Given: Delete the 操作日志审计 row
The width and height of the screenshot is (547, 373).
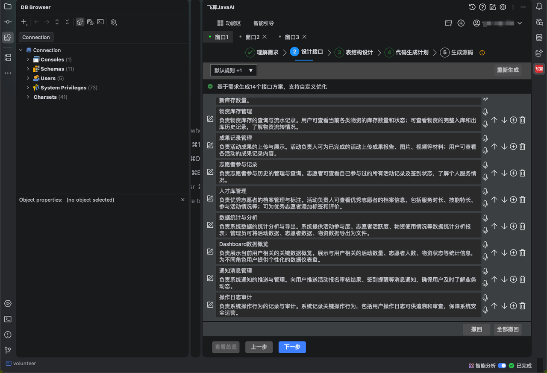Looking at the screenshot, I should tap(522, 306).
